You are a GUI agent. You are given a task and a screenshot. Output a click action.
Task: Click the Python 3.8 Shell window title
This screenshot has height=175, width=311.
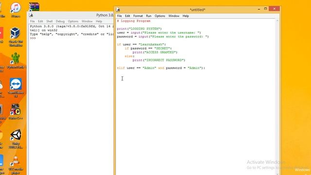pyautogui.click(x=105, y=15)
